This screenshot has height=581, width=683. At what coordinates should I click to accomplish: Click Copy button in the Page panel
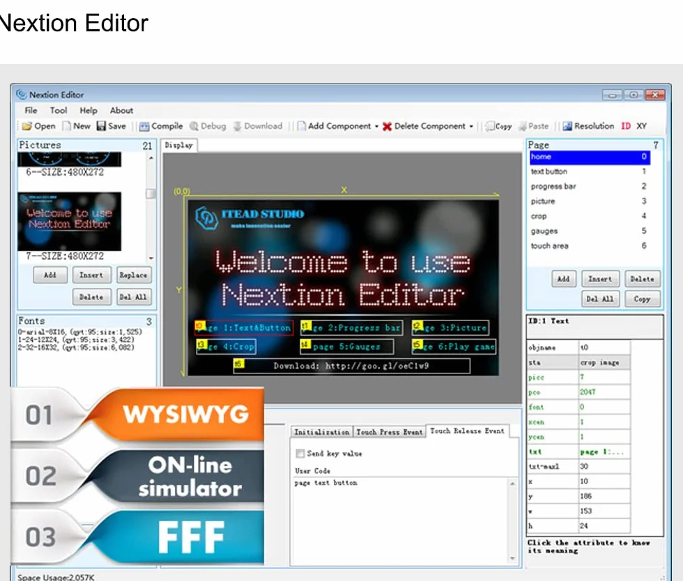tap(642, 300)
